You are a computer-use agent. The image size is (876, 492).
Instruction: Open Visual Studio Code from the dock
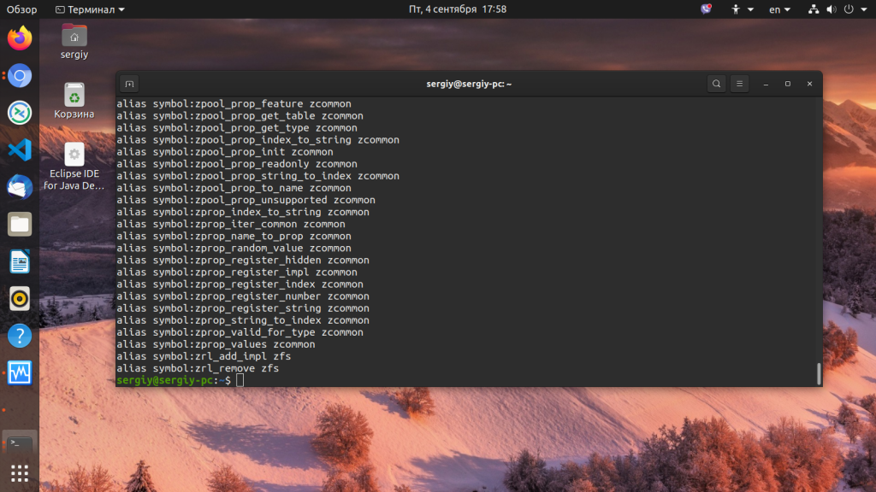[20, 150]
